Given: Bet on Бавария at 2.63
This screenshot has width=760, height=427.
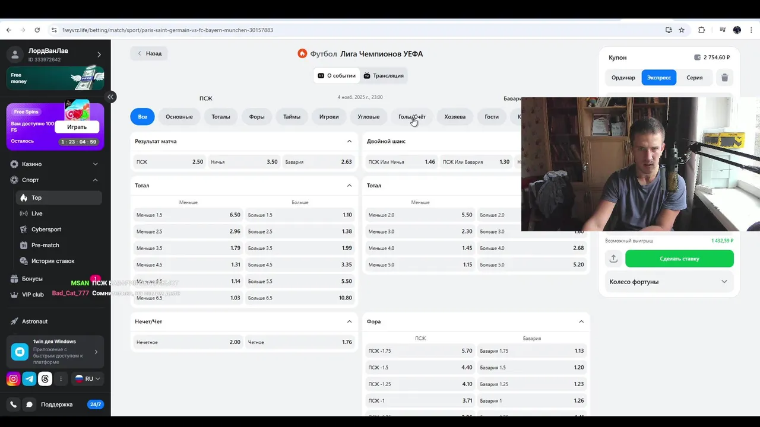Looking at the screenshot, I should (x=318, y=162).
